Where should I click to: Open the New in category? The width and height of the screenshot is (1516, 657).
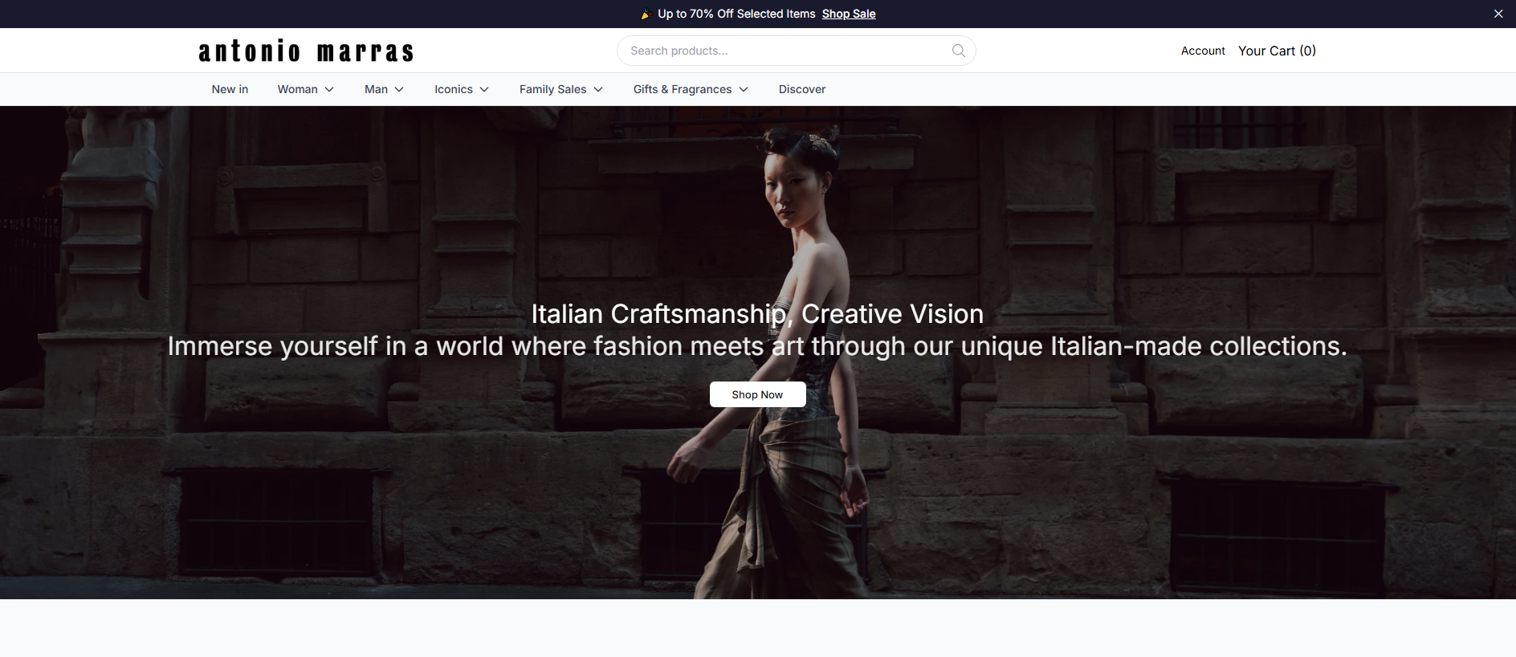pos(230,89)
